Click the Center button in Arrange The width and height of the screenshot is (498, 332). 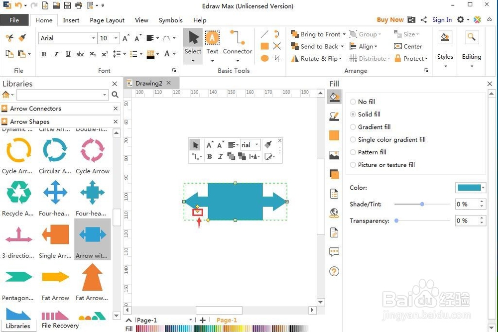[x=408, y=46]
